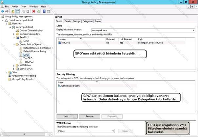Select Default Domain Controllers Policy object

[38, 48]
